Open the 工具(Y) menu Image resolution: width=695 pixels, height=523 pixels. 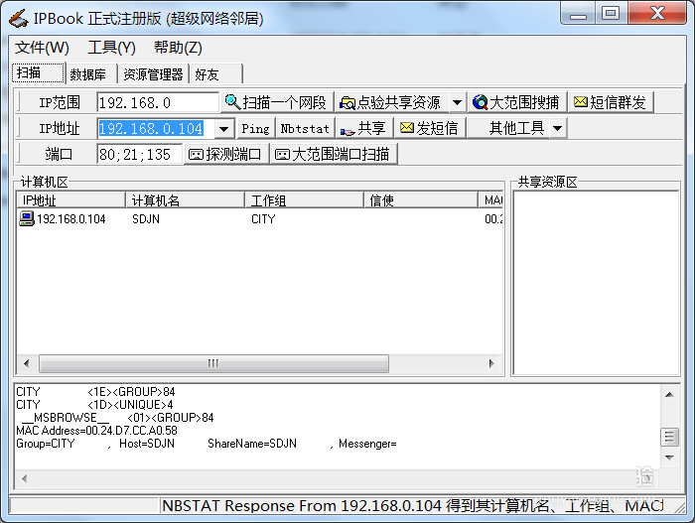[111, 48]
